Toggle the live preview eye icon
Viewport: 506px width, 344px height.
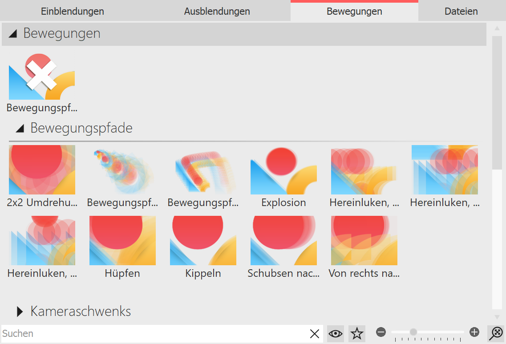(x=335, y=333)
